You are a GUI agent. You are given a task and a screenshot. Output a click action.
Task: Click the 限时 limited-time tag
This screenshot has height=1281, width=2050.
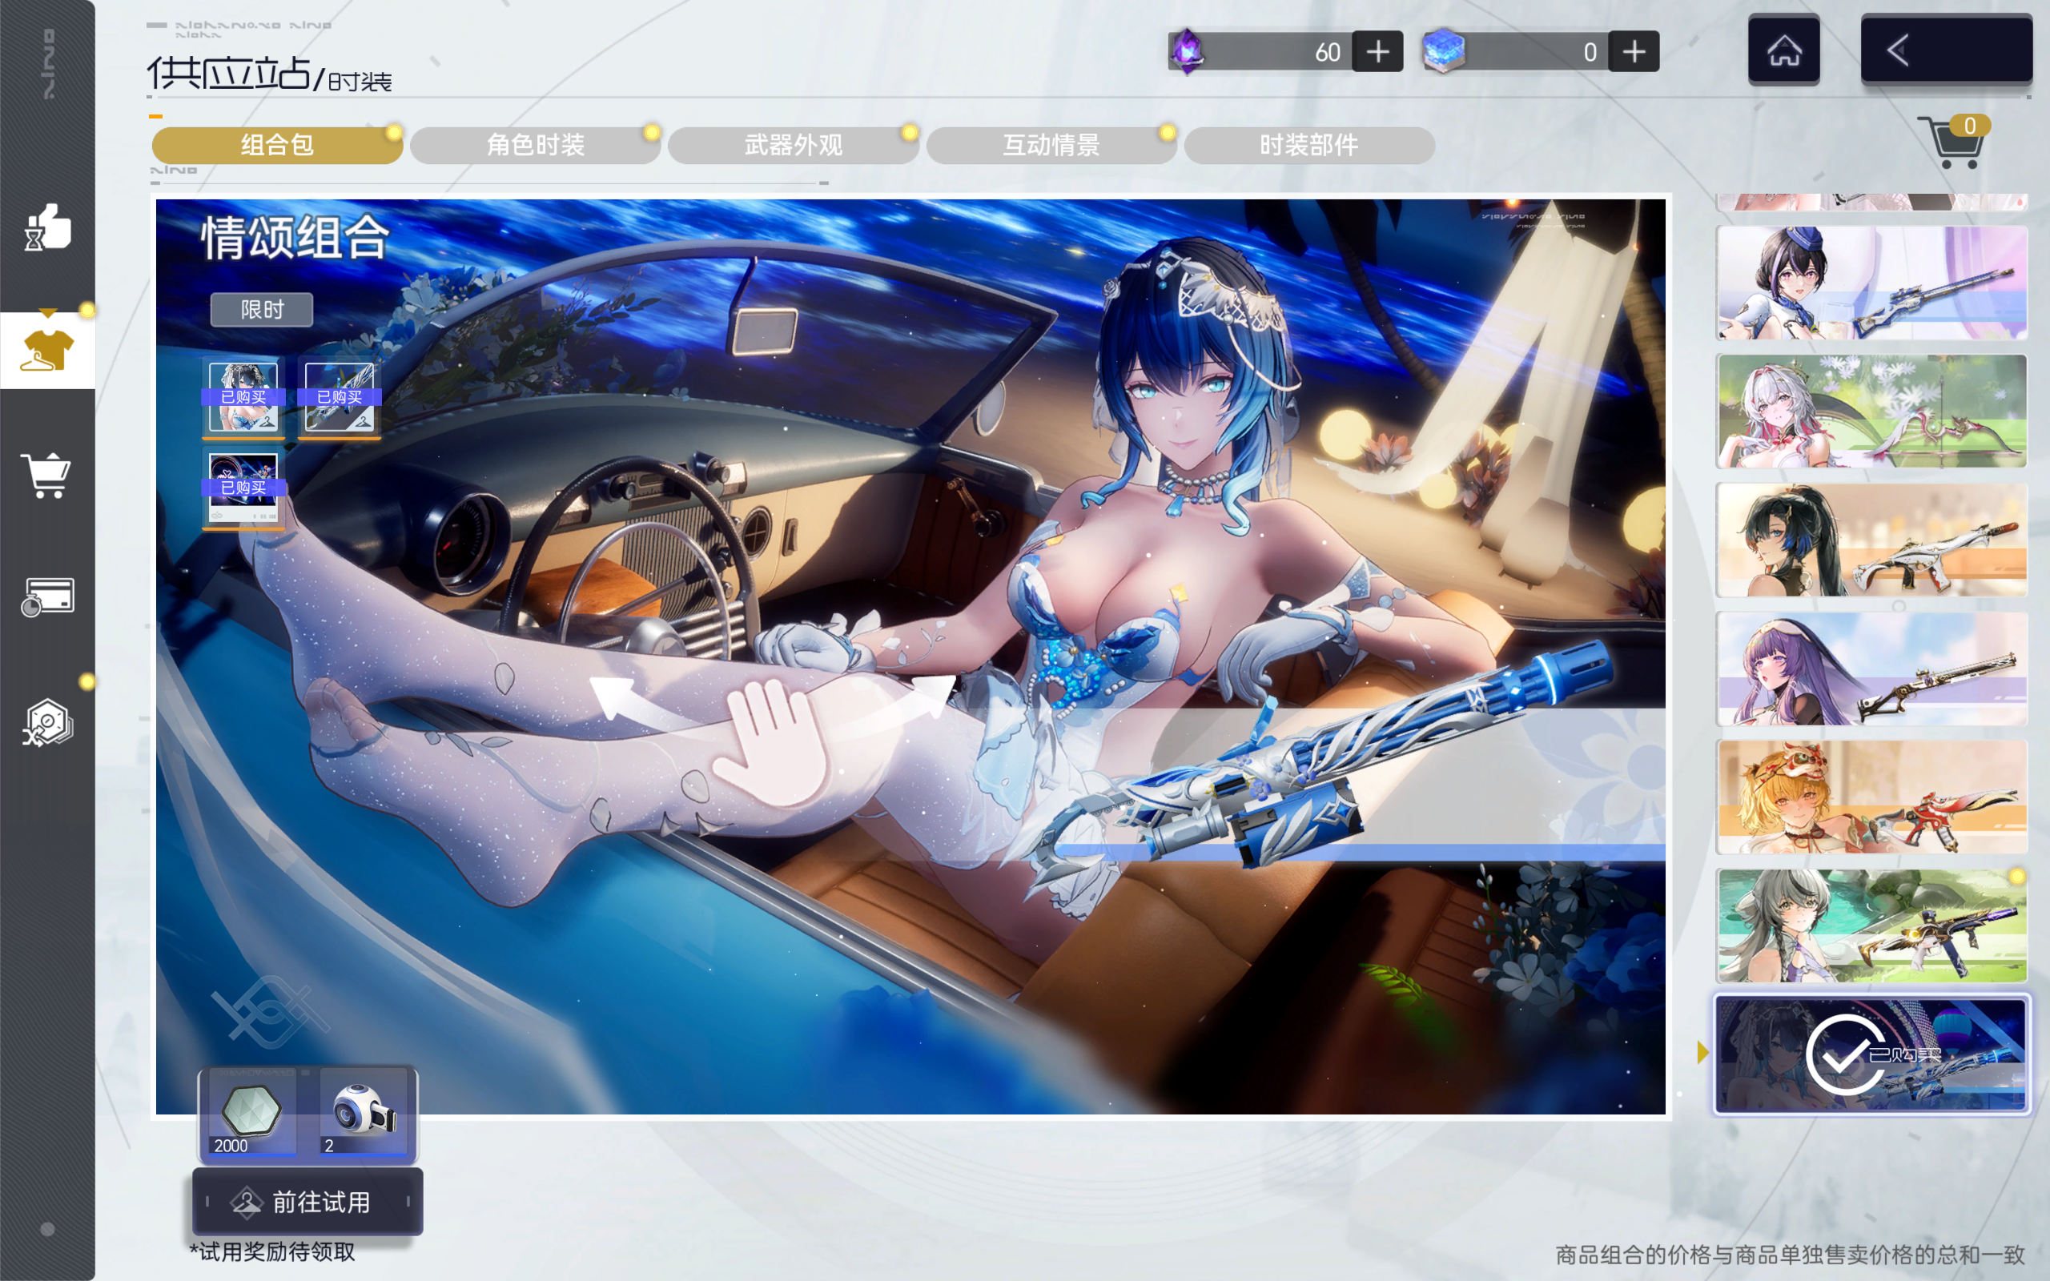point(262,309)
